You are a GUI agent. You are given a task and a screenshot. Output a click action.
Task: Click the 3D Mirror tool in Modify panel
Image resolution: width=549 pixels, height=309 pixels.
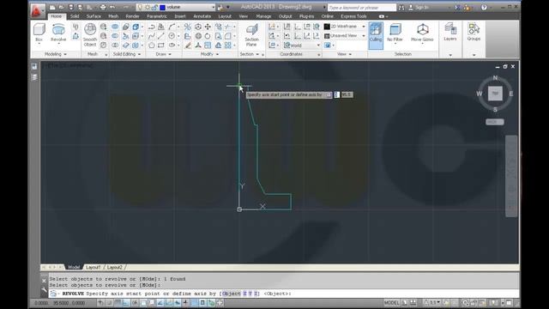(x=188, y=27)
